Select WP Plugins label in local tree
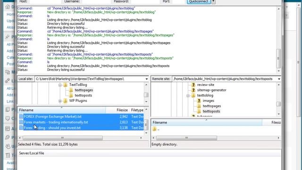302x170 pixels. point(78,101)
